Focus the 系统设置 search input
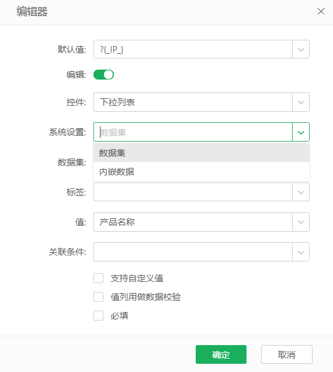The image size is (333, 372). tap(193, 132)
